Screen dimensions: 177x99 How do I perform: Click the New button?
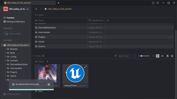39,91
